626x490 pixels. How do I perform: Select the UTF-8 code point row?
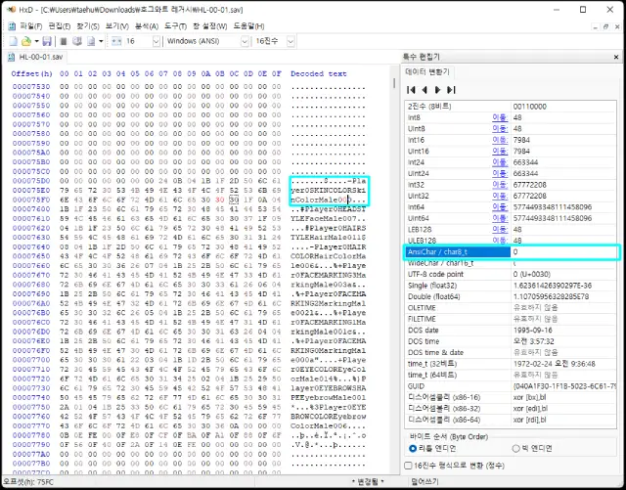(x=511, y=275)
